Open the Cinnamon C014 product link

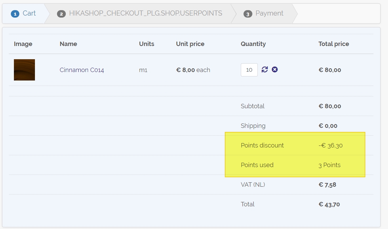pos(82,70)
